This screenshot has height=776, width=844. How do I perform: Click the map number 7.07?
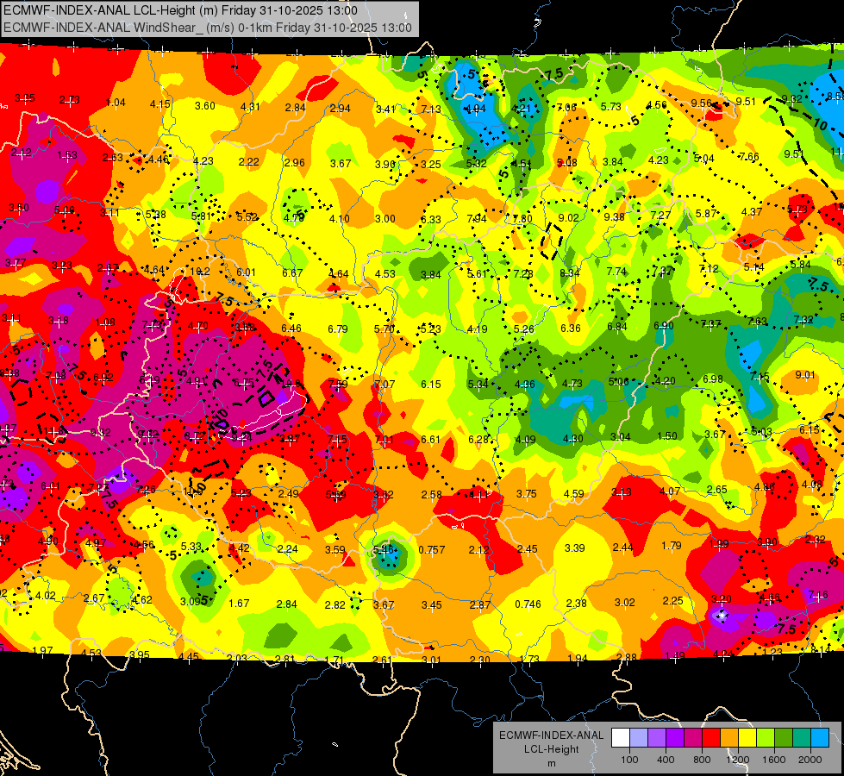(384, 384)
